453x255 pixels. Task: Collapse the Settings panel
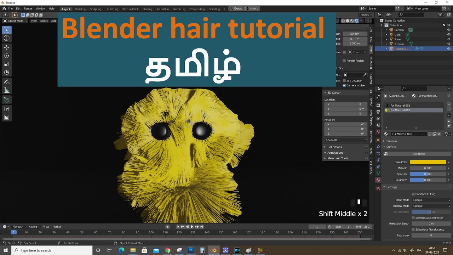tap(391, 187)
